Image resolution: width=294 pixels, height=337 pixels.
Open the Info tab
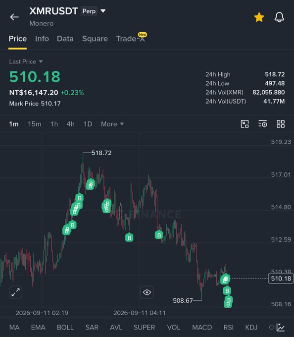[42, 39]
